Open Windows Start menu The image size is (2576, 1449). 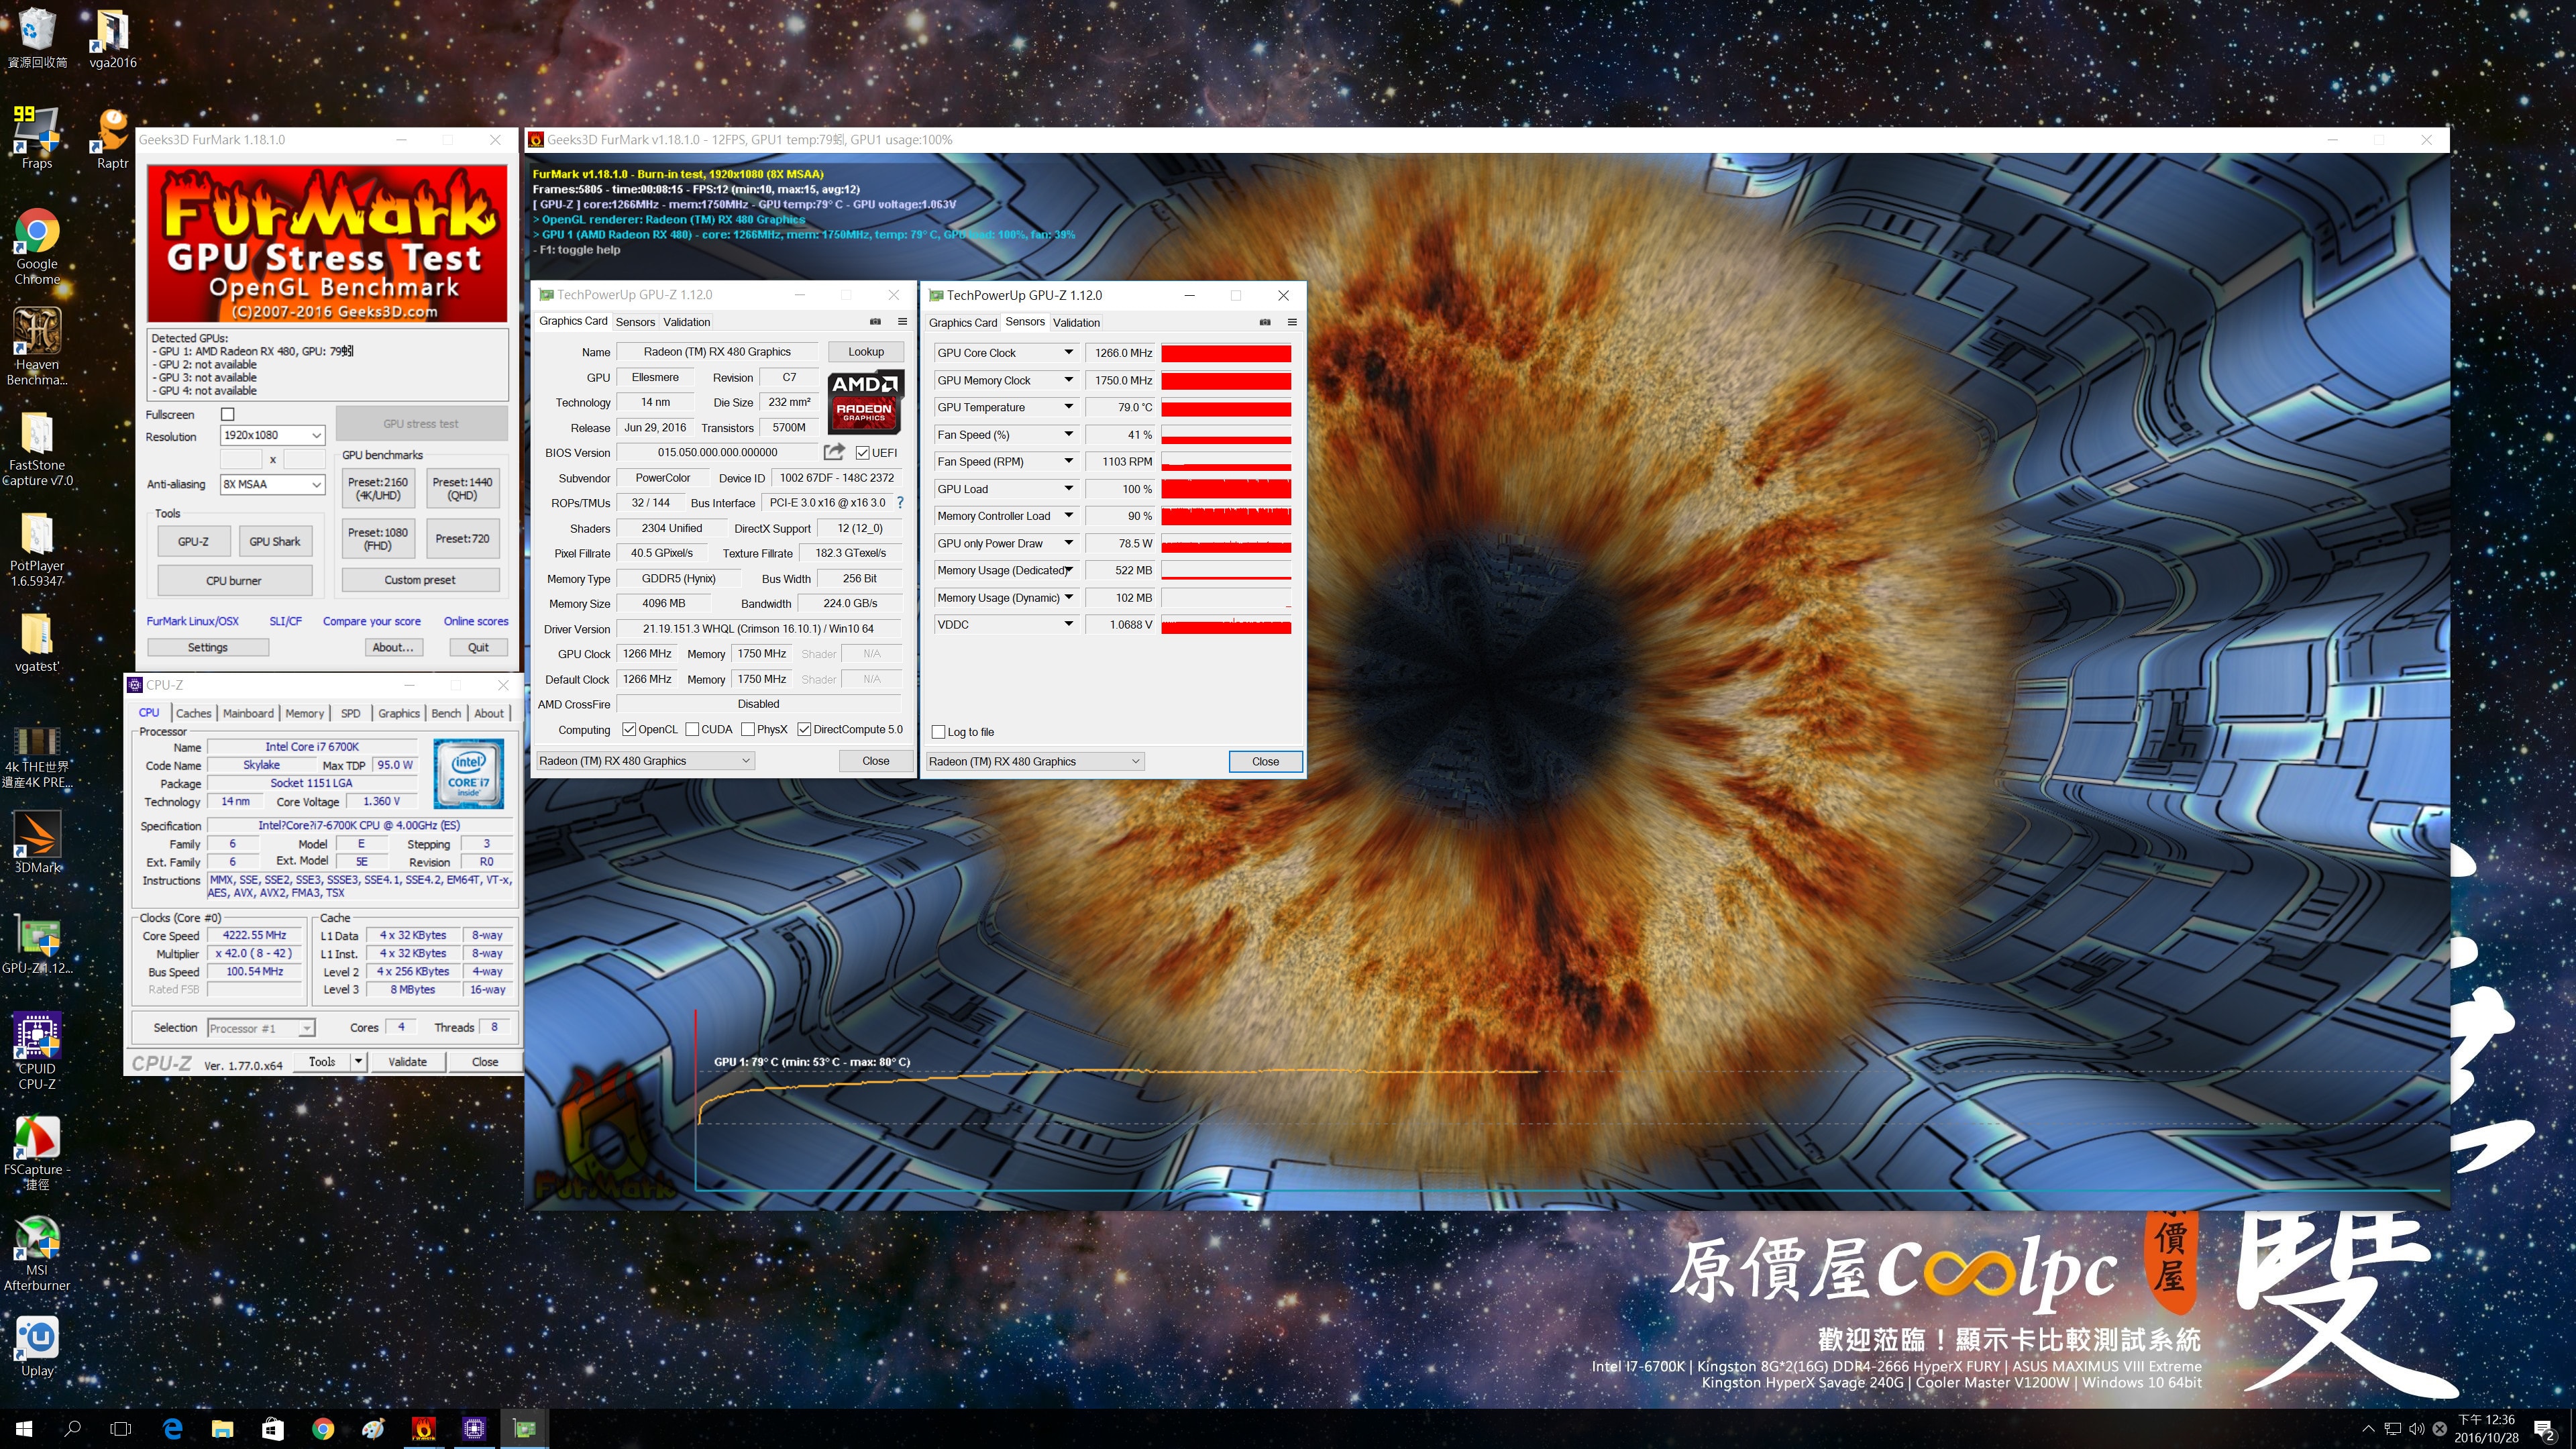pyautogui.click(x=24, y=1428)
